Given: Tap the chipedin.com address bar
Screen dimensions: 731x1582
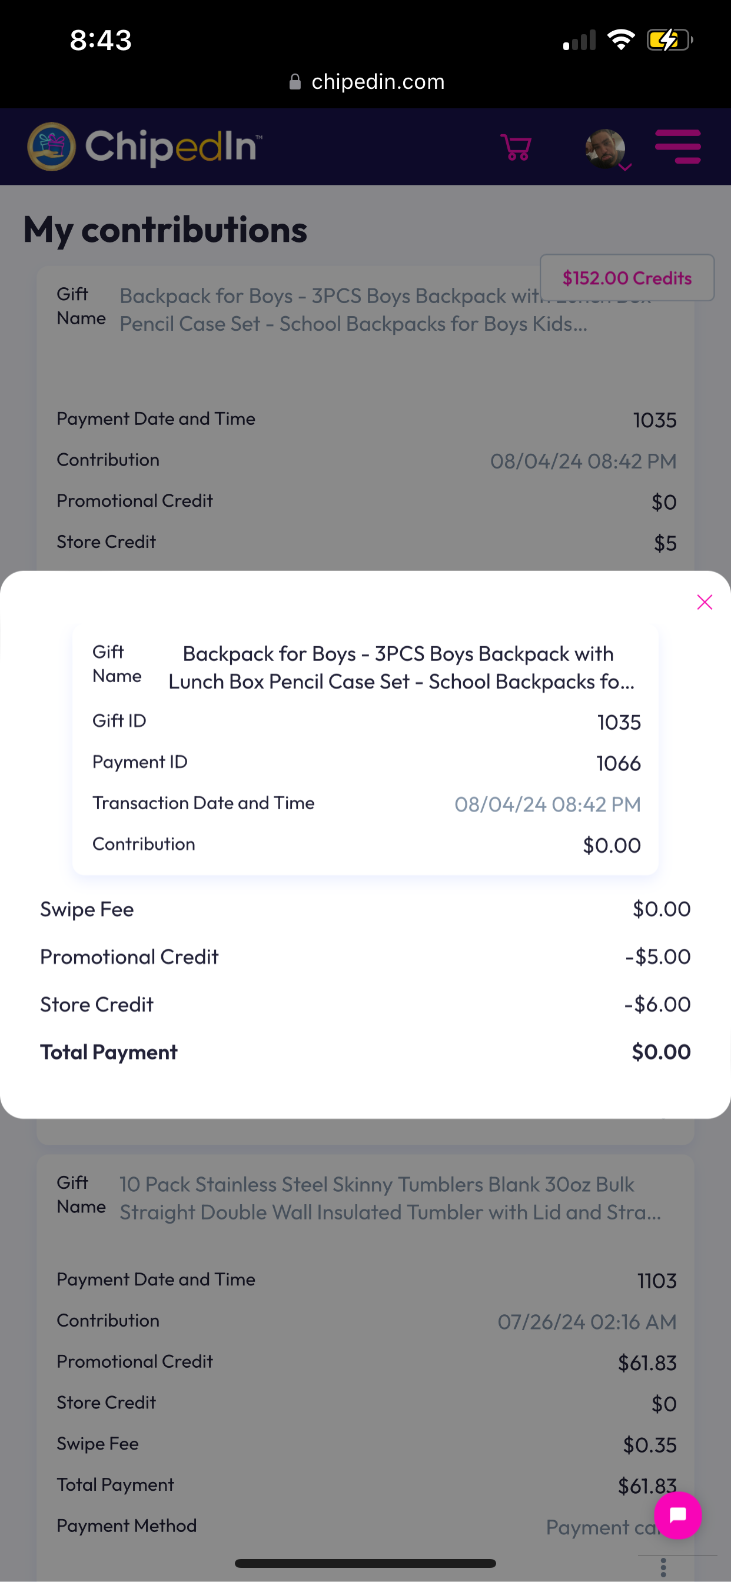Looking at the screenshot, I should coord(366,82).
